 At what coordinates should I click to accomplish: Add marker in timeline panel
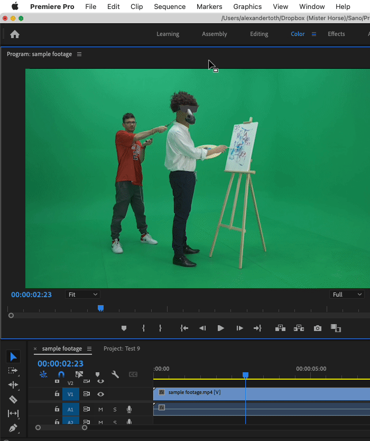(x=98, y=374)
